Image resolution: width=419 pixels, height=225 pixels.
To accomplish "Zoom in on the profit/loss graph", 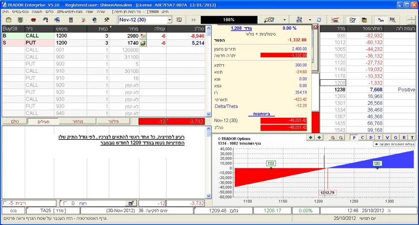I will point(333,137).
